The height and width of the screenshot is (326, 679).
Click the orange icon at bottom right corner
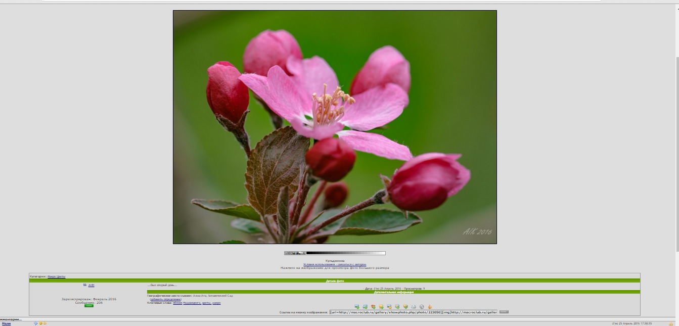(x=671, y=323)
